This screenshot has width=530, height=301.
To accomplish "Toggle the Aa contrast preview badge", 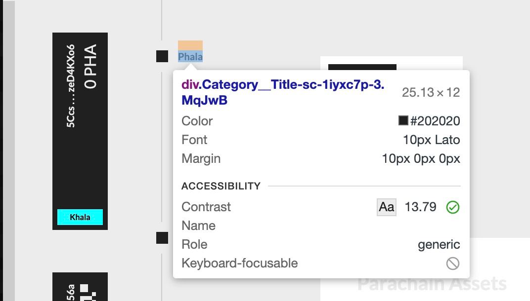I will click(386, 207).
